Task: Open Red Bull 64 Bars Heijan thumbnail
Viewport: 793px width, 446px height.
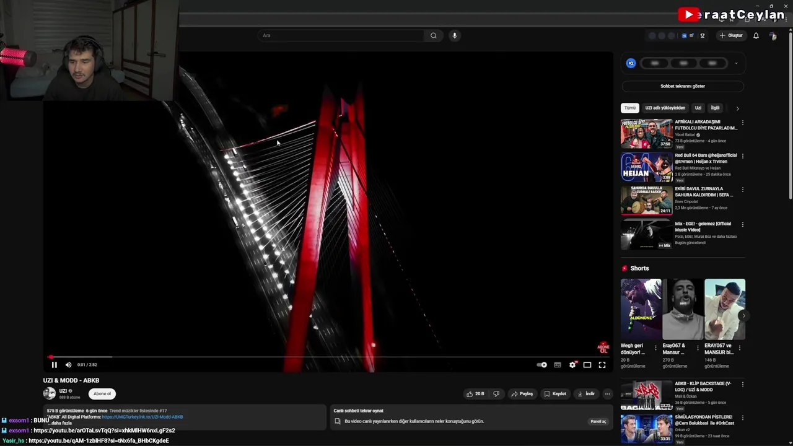Action: point(646,167)
